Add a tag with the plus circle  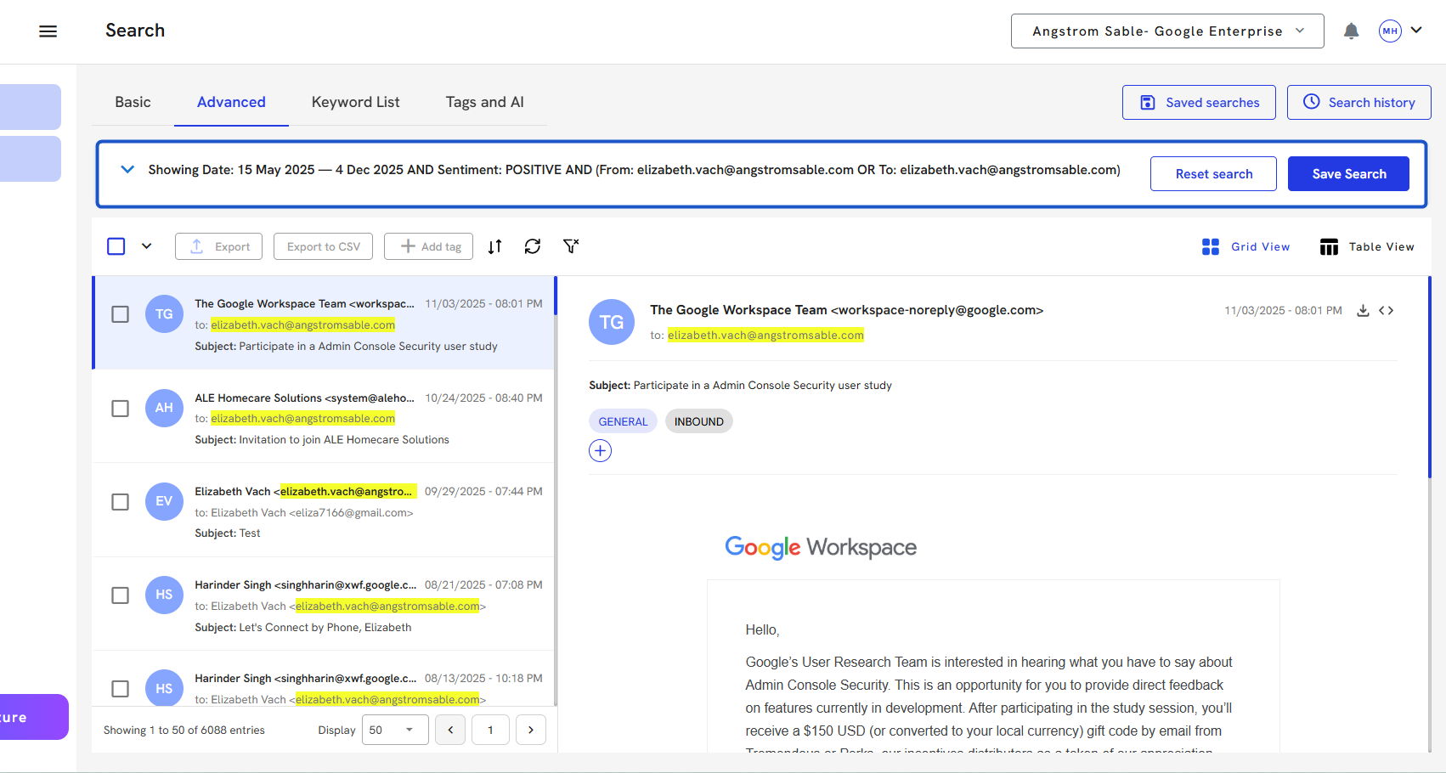pyautogui.click(x=600, y=451)
